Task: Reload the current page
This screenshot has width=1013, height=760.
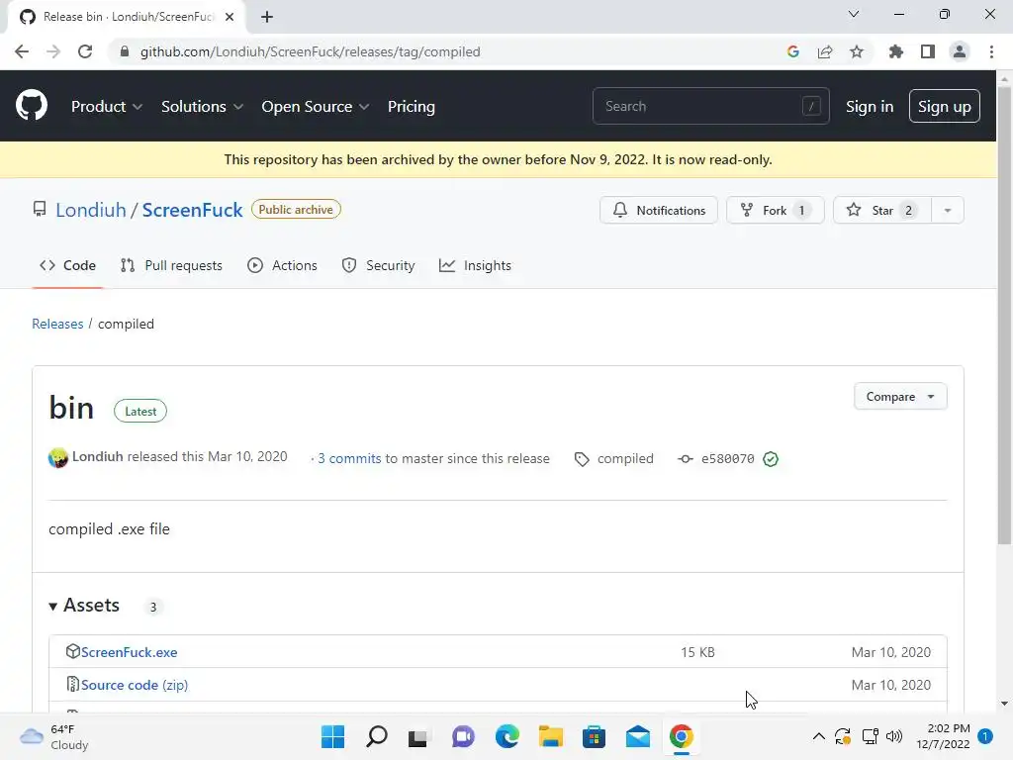Action: tap(85, 51)
